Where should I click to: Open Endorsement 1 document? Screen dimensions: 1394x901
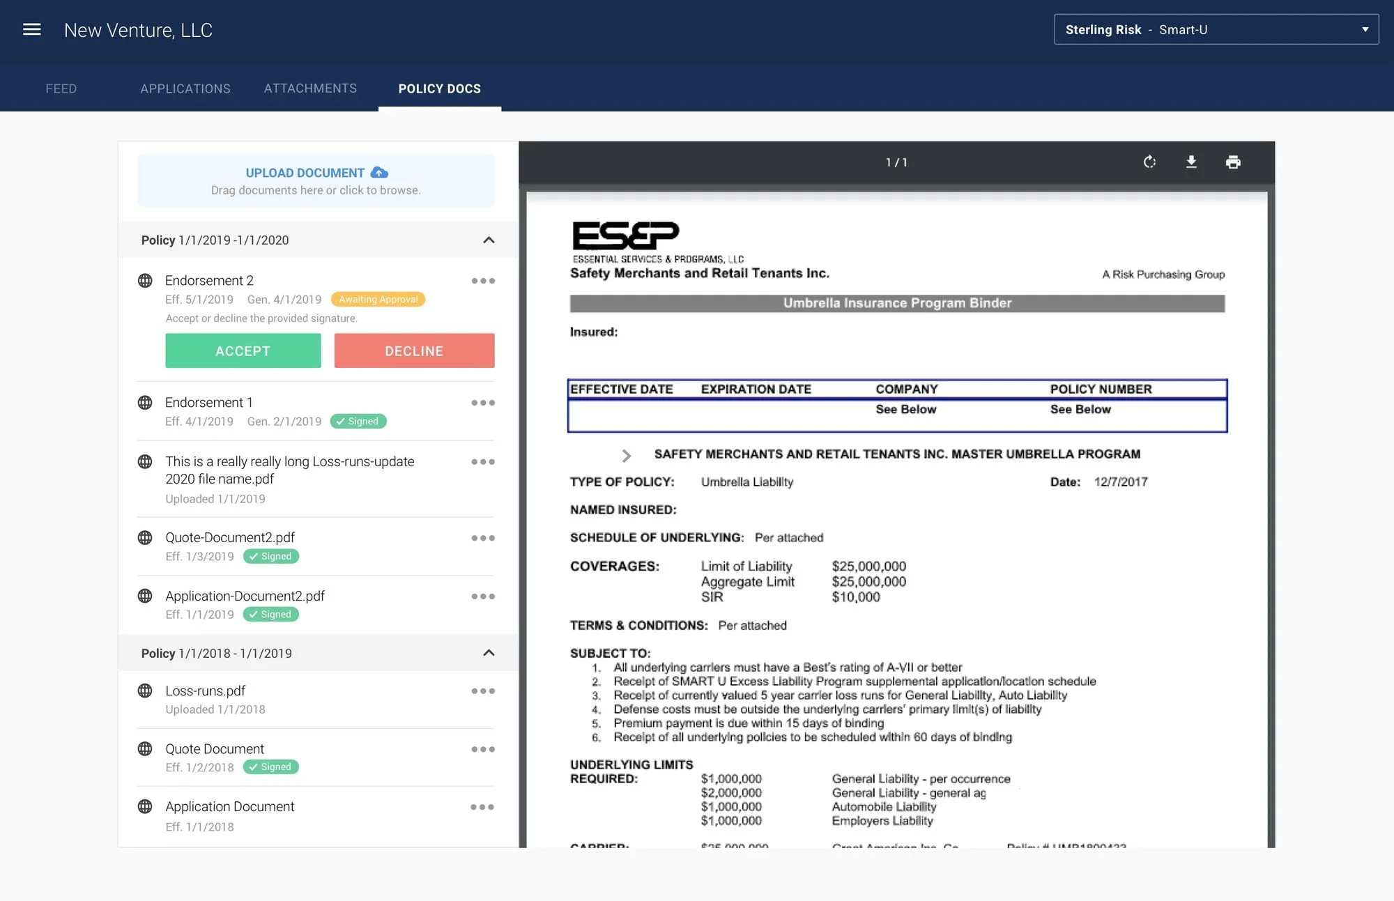(208, 402)
